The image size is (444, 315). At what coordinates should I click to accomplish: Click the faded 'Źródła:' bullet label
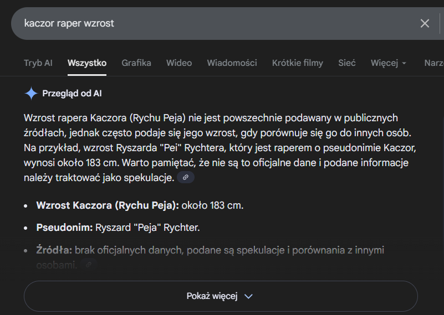point(54,250)
